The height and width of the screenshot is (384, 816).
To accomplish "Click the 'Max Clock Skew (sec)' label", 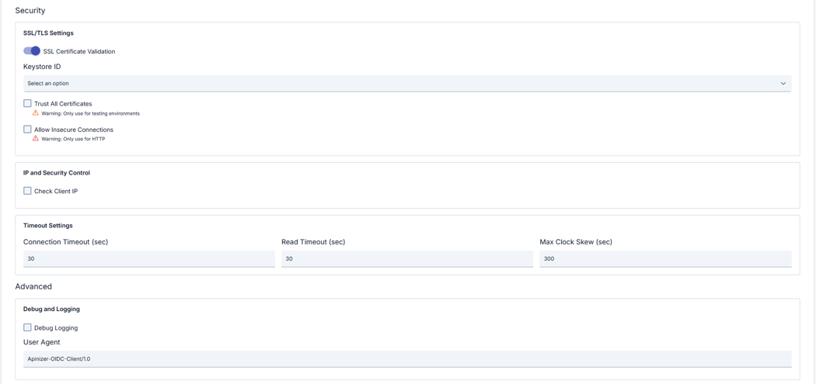I will click(x=576, y=242).
